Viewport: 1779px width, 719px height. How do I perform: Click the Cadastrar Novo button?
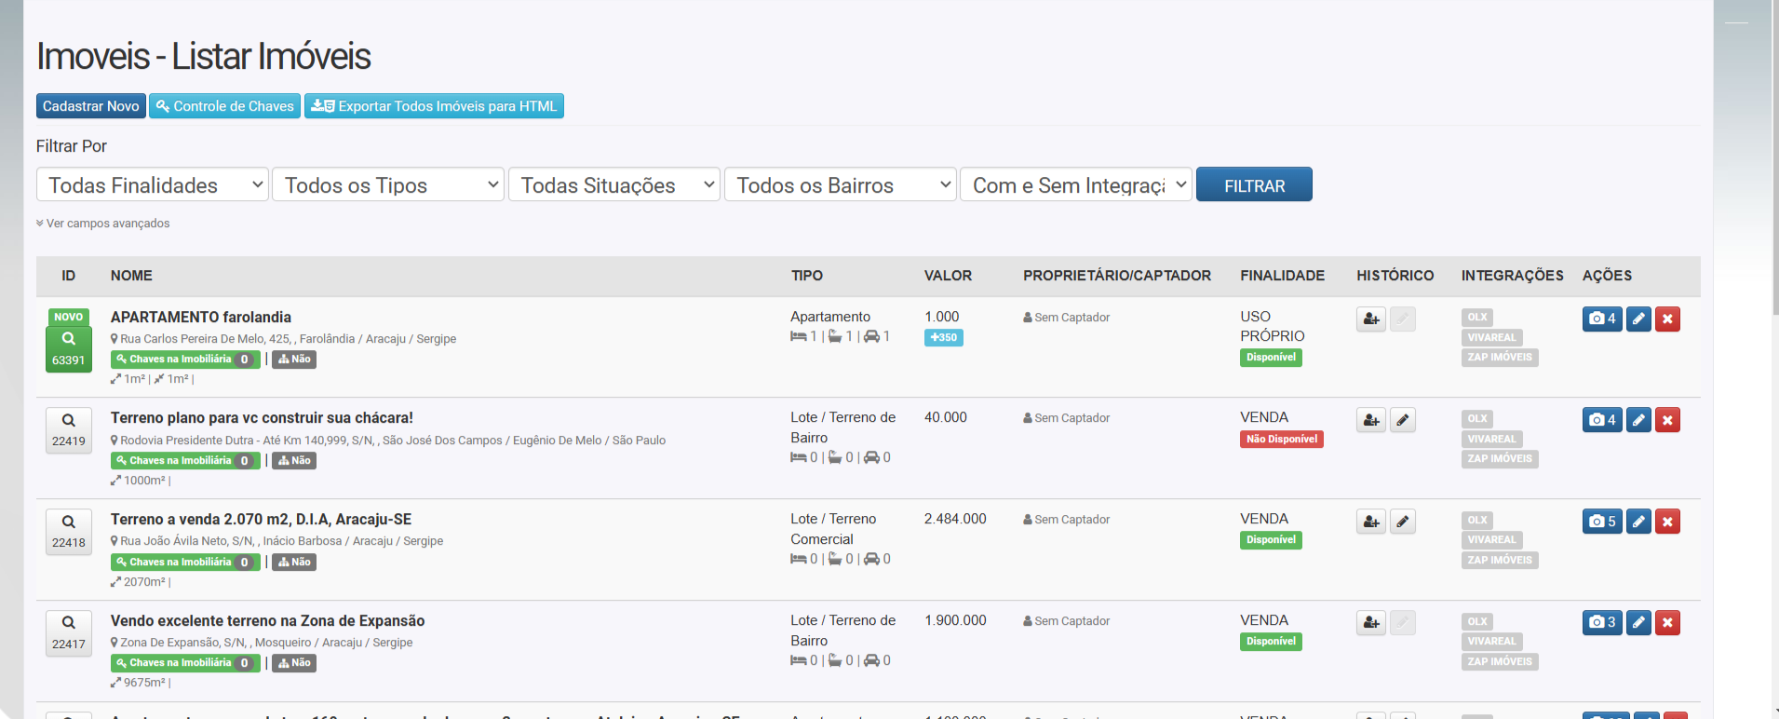tap(91, 106)
